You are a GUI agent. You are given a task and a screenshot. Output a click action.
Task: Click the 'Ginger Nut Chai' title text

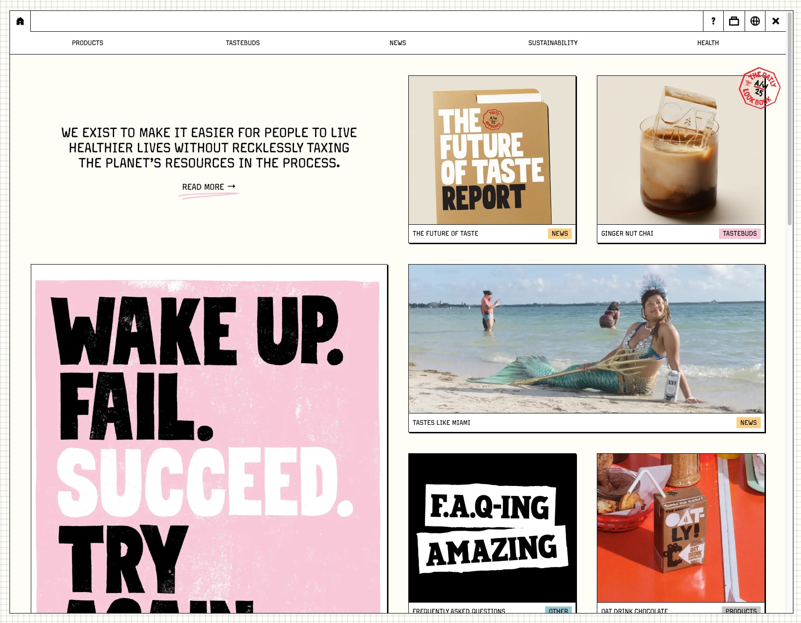click(627, 234)
